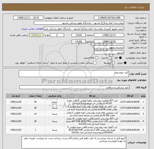Open اطلاعات تماس خریدار link
154x149 pixels.
pos(32,29)
